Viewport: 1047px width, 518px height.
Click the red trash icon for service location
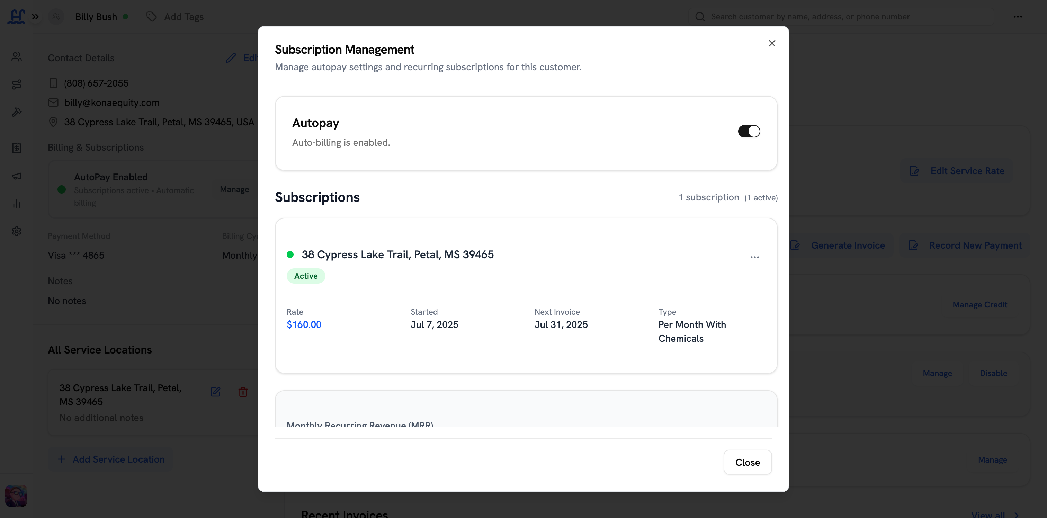click(243, 392)
